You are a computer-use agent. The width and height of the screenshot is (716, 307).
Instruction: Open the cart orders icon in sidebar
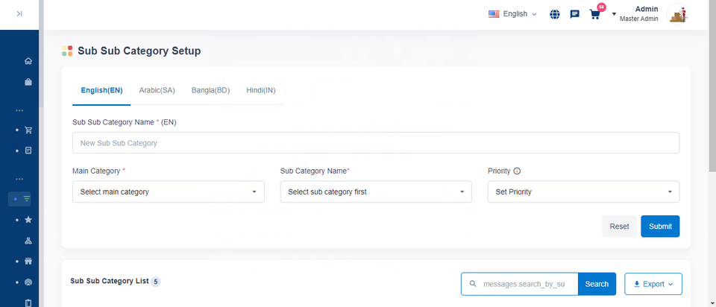coord(28,130)
